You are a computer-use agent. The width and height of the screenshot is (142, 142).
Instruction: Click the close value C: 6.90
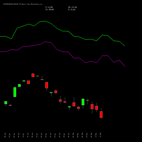(49, 7)
